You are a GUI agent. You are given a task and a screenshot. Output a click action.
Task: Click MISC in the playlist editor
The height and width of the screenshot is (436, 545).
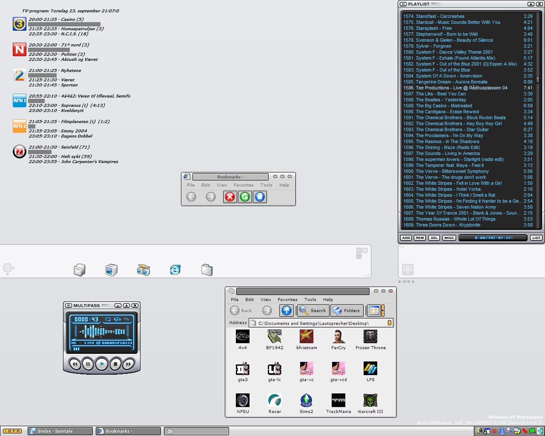tap(449, 238)
